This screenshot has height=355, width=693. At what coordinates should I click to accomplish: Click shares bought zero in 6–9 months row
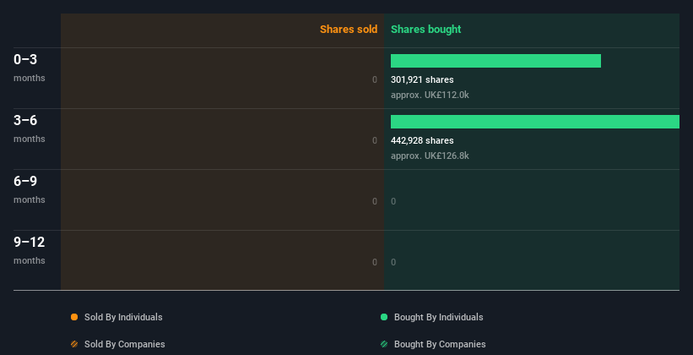(x=393, y=201)
